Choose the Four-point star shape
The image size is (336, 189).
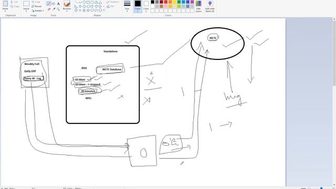[x=80, y=10]
